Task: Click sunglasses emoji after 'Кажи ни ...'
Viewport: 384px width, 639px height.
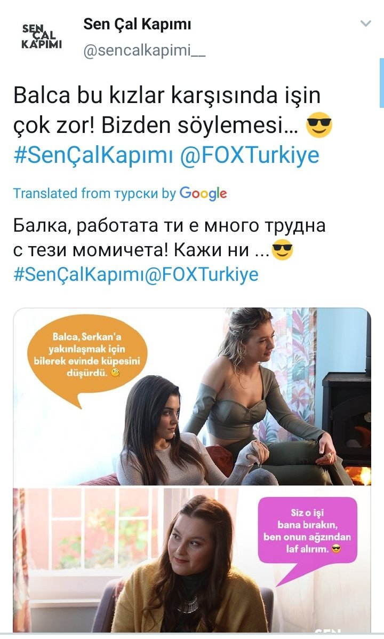Action: coord(282,250)
